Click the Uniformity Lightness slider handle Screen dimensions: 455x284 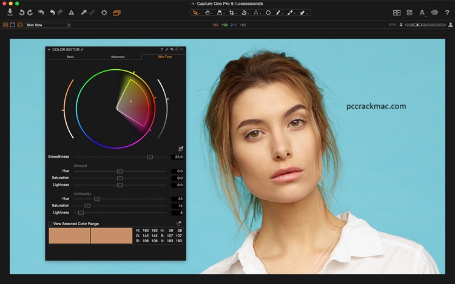[x=81, y=213]
